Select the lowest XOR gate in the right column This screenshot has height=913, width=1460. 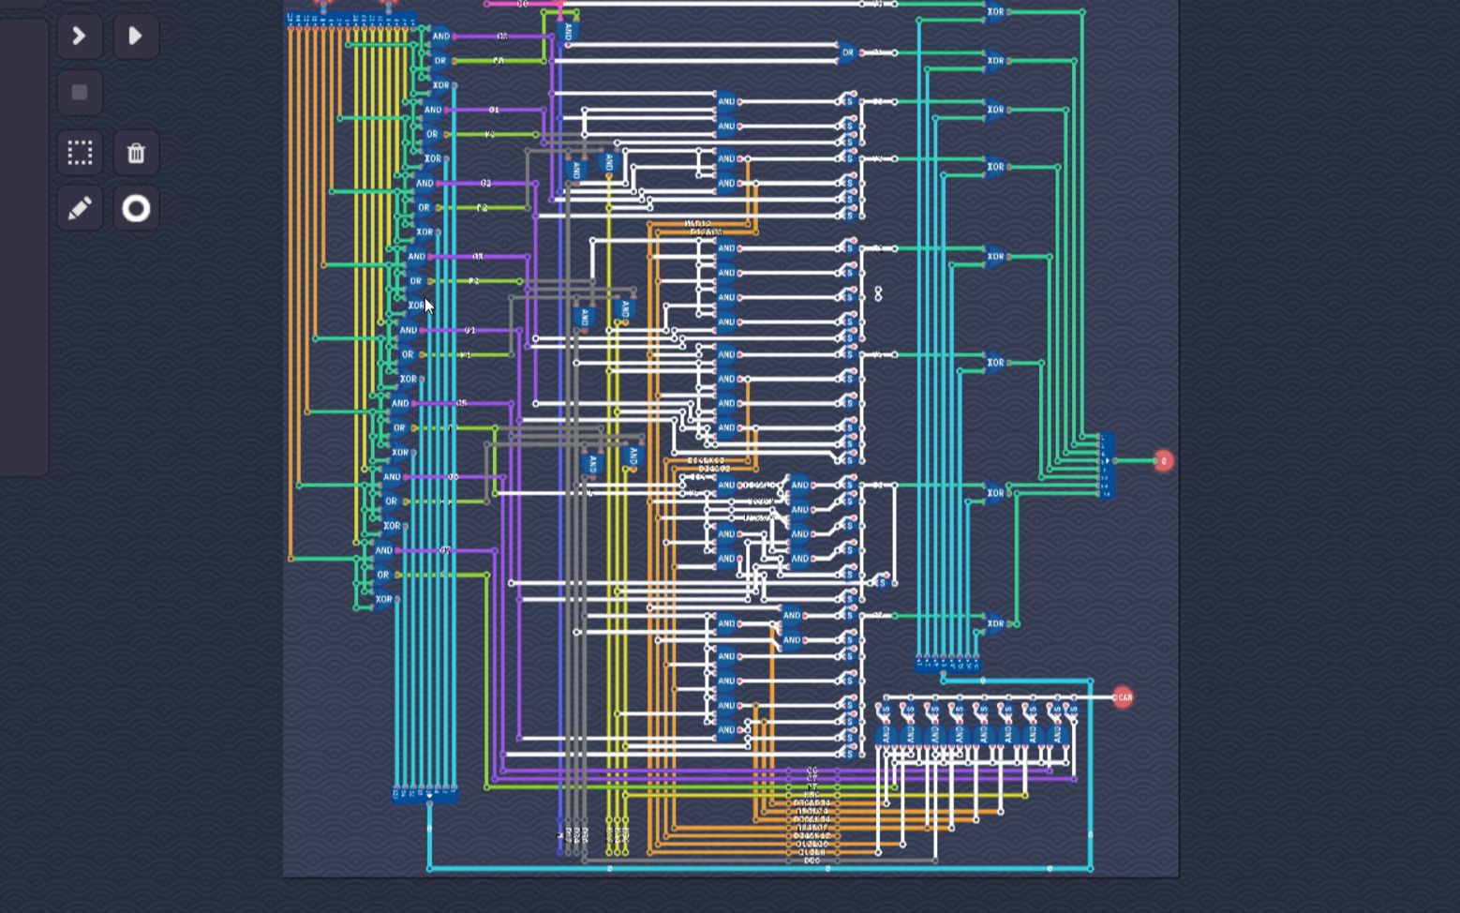click(995, 623)
